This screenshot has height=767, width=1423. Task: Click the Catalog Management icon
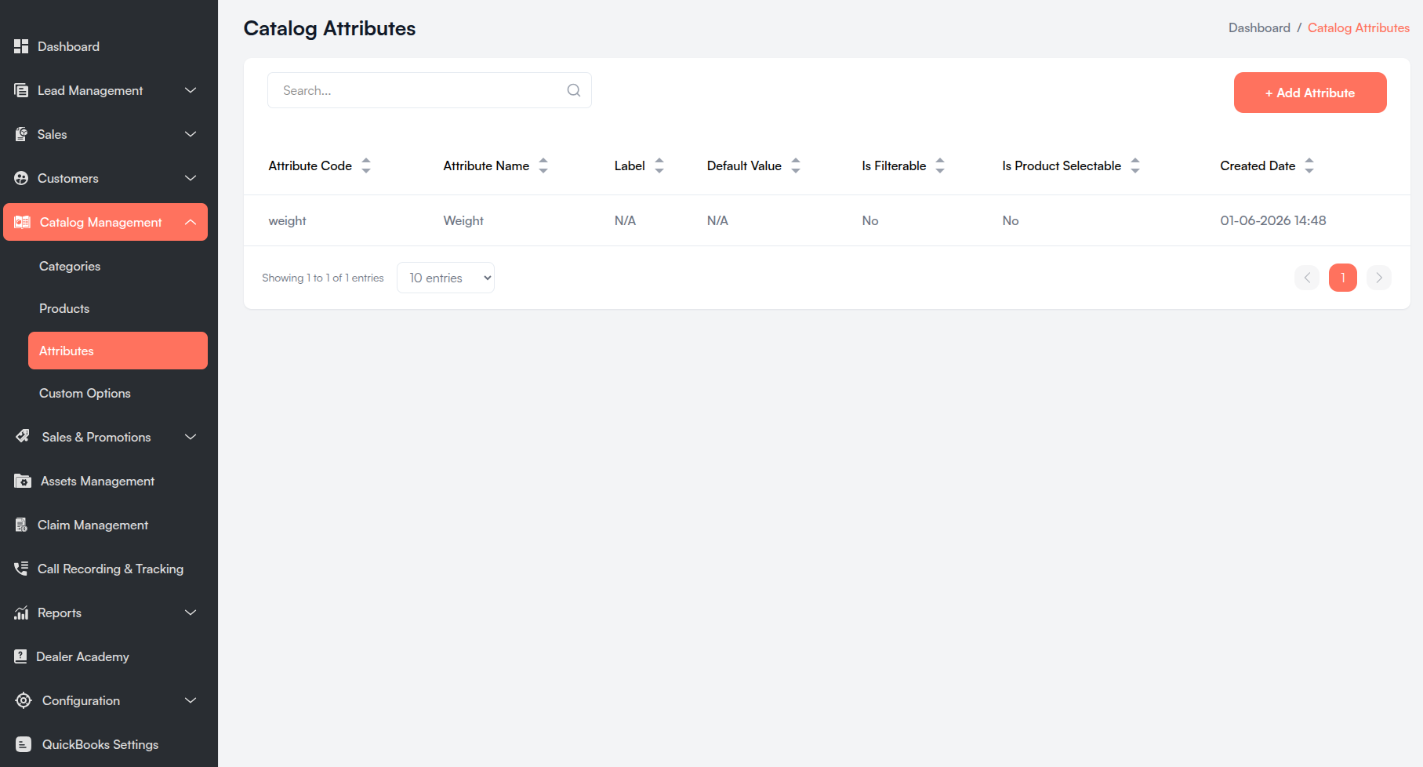click(23, 222)
